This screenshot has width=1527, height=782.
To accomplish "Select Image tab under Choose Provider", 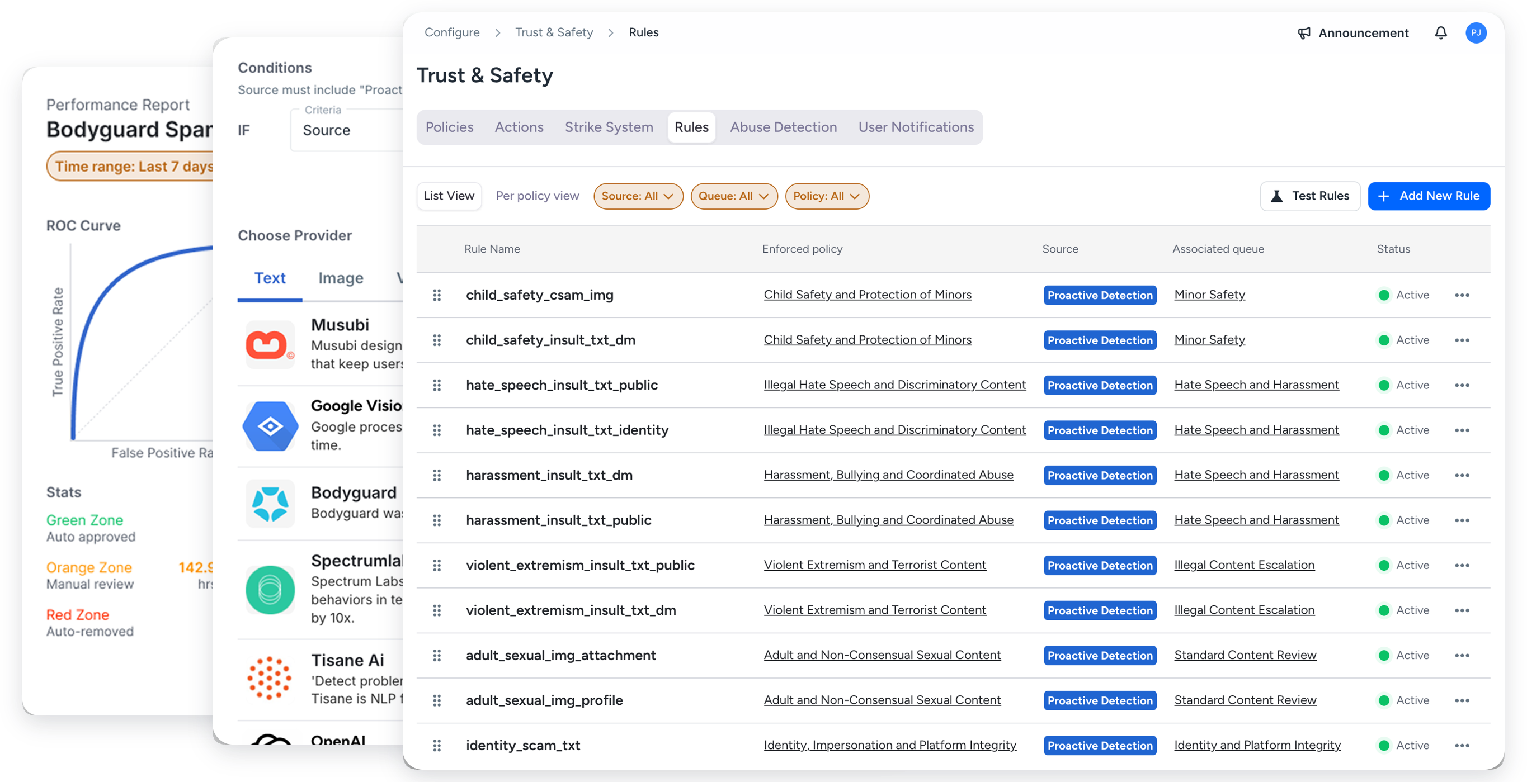I will tap(341, 278).
